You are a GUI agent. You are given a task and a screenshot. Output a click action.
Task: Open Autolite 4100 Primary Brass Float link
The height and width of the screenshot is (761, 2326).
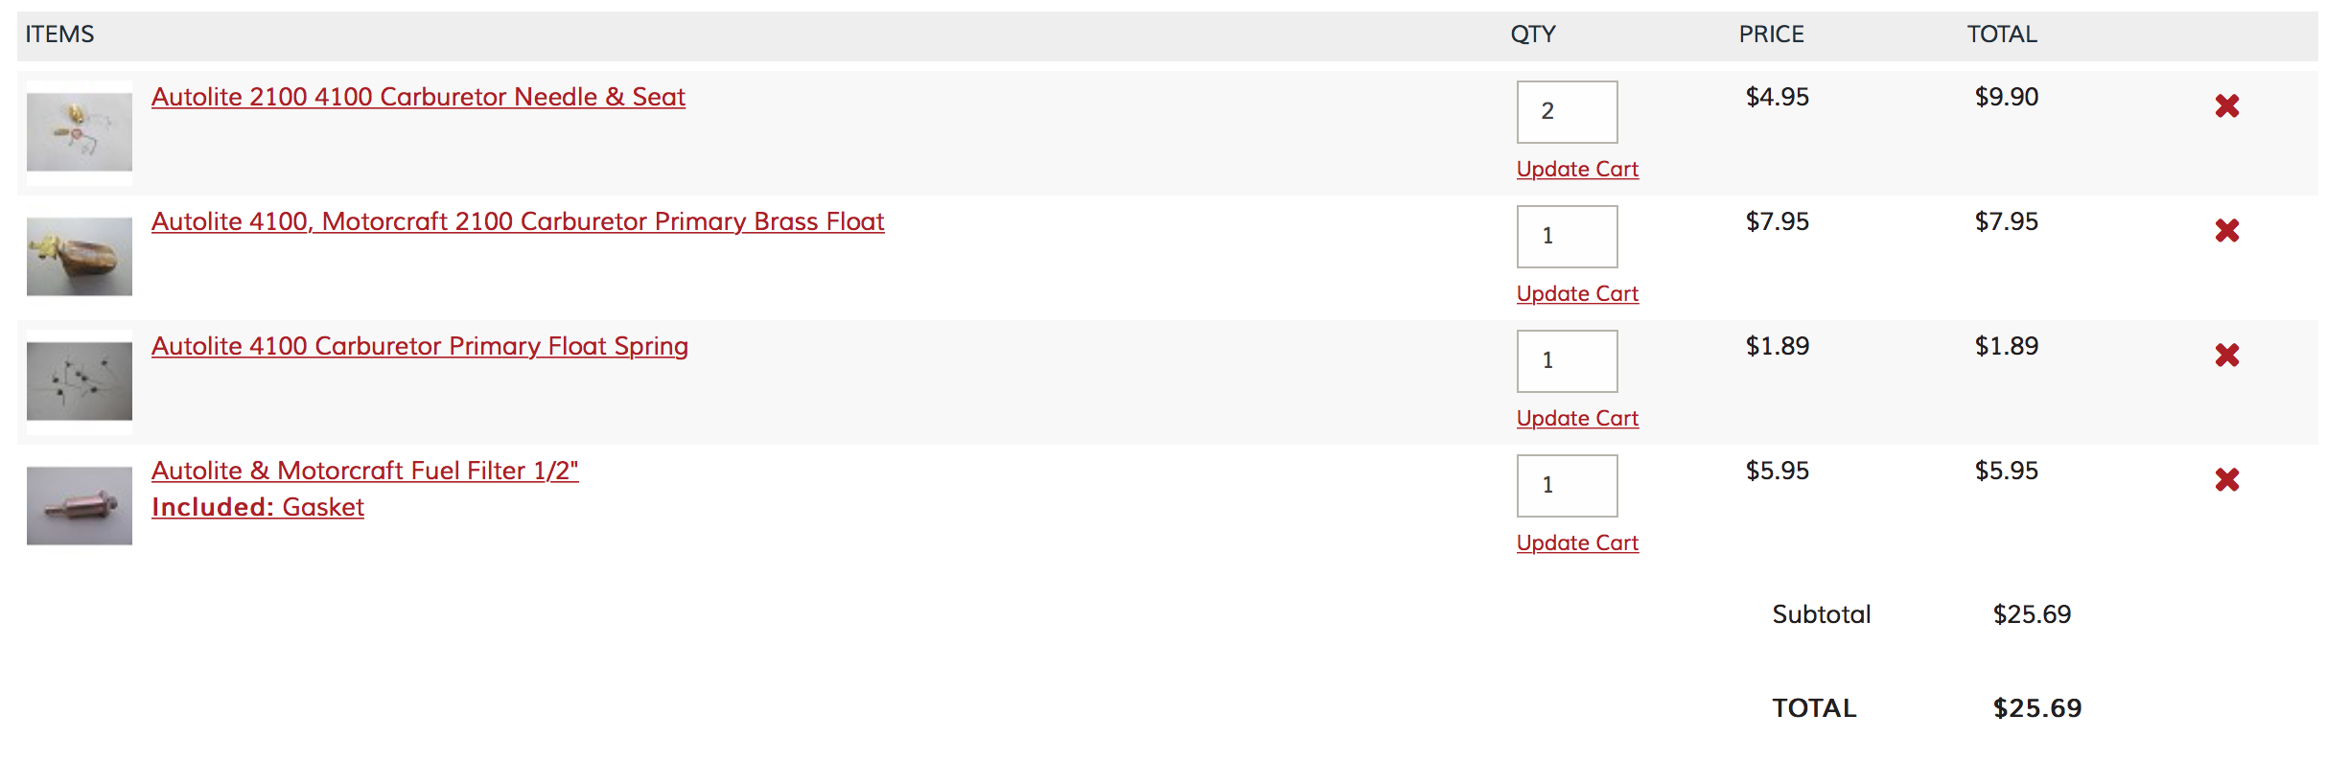(518, 221)
